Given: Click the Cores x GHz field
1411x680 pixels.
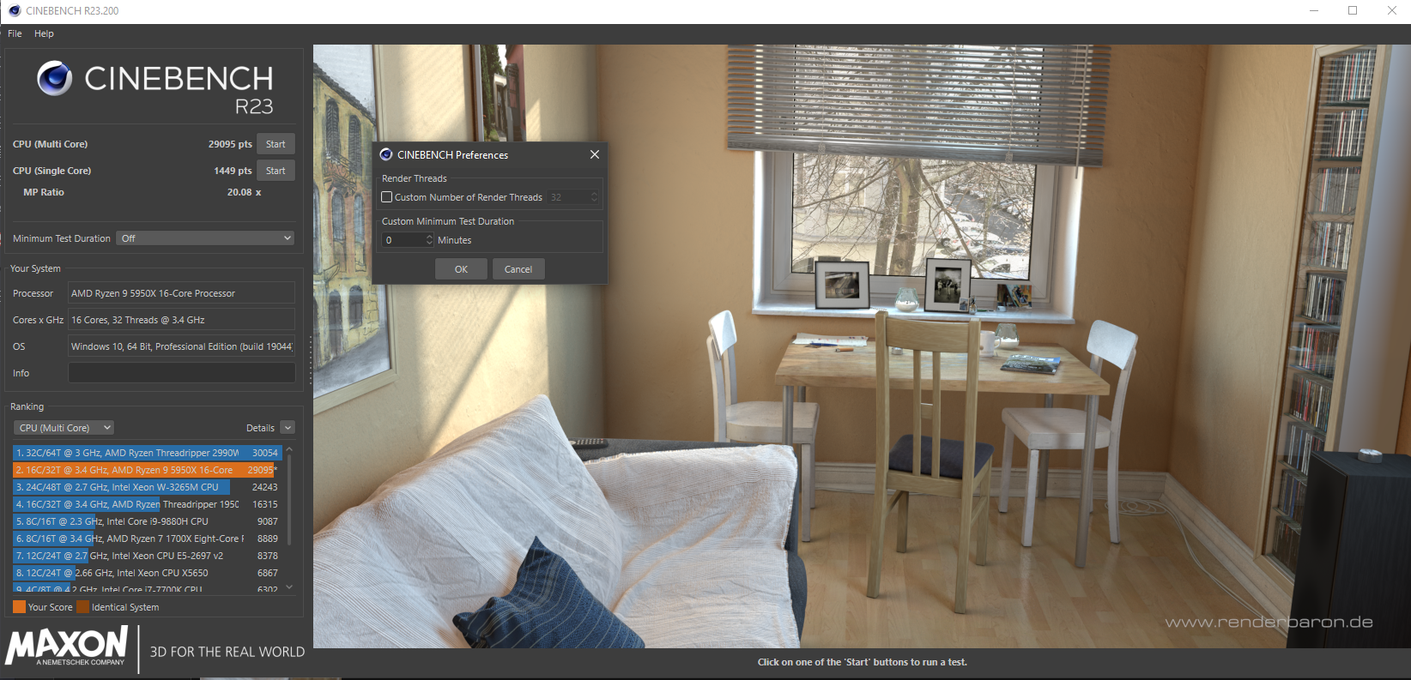Looking at the screenshot, I should (x=181, y=320).
